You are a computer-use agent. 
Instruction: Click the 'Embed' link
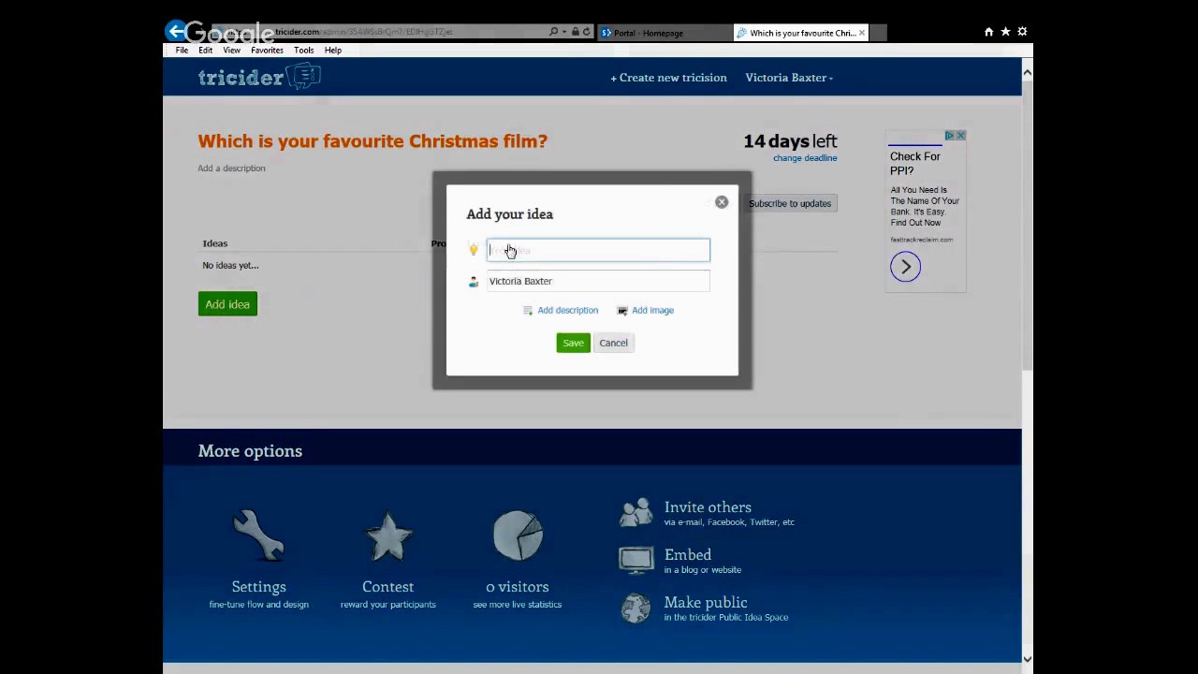tap(688, 555)
